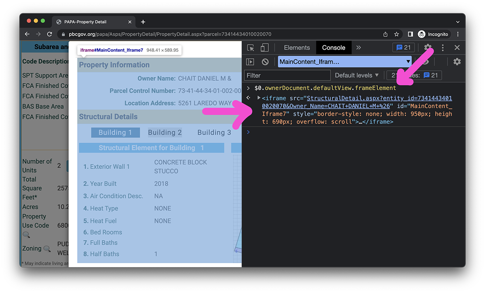
Task: Click the Property Information header
Action: tap(114, 65)
